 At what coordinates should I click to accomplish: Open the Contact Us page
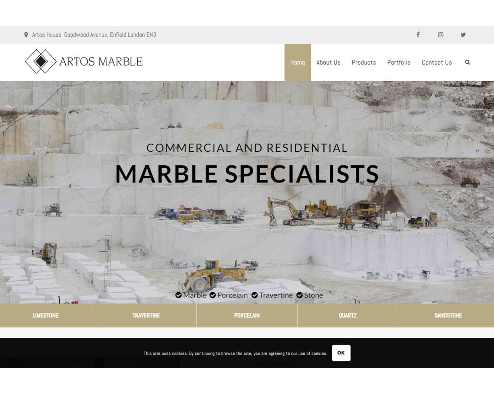point(437,63)
